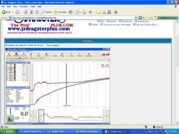Viewport: 179px width, 134px height.
Task: Switch to the Test/Run manager tab
Action: tap(12, 58)
